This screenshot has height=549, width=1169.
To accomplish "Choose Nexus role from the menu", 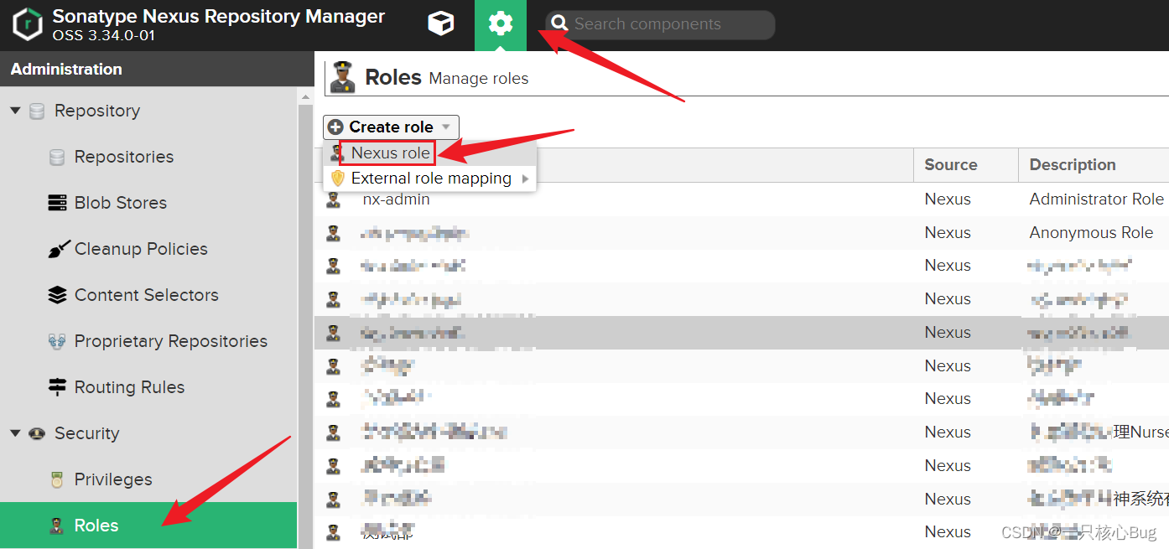I will click(x=391, y=153).
